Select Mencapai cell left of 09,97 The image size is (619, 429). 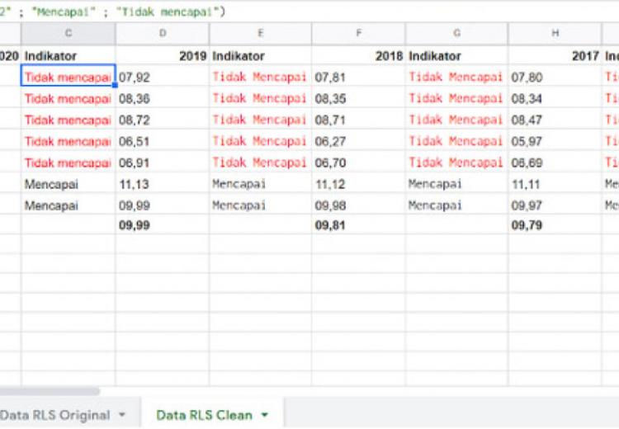tap(456, 205)
